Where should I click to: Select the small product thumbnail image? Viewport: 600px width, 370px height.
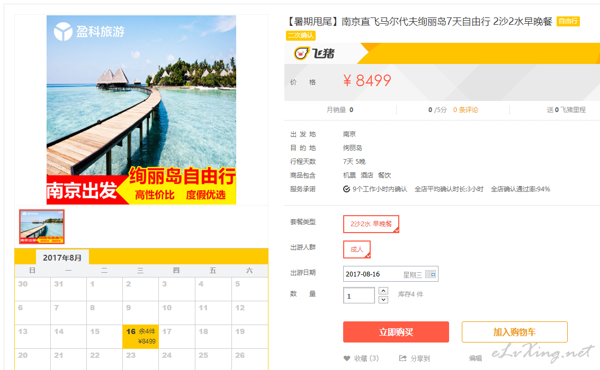[42, 227]
